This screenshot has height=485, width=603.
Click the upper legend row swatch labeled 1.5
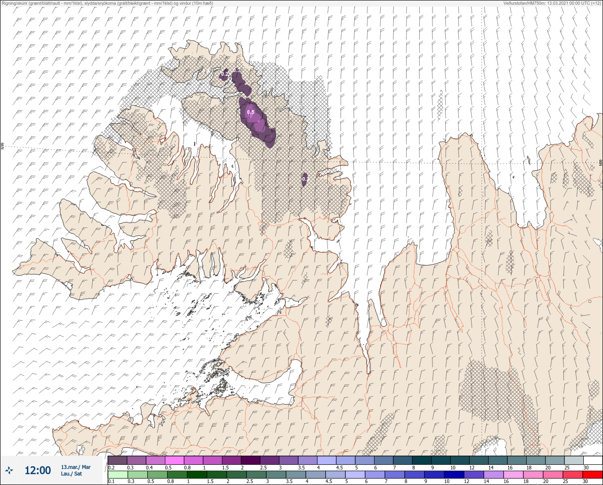point(231,460)
